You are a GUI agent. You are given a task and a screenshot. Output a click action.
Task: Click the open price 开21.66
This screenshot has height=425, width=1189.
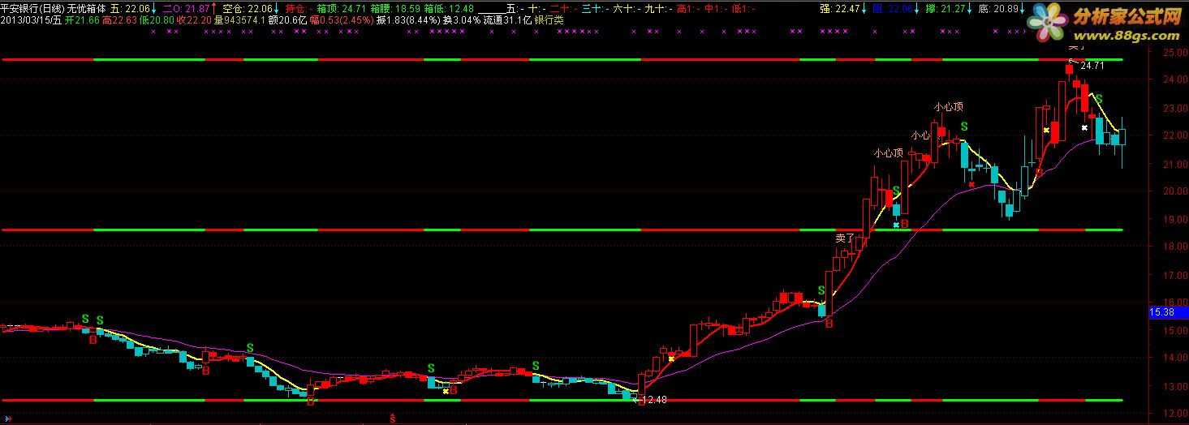[x=82, y=20]
